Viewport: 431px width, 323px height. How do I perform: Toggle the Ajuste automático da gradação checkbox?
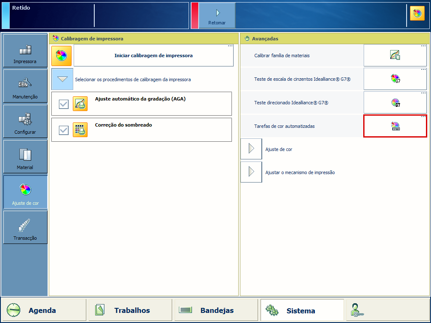pos(64,104)
